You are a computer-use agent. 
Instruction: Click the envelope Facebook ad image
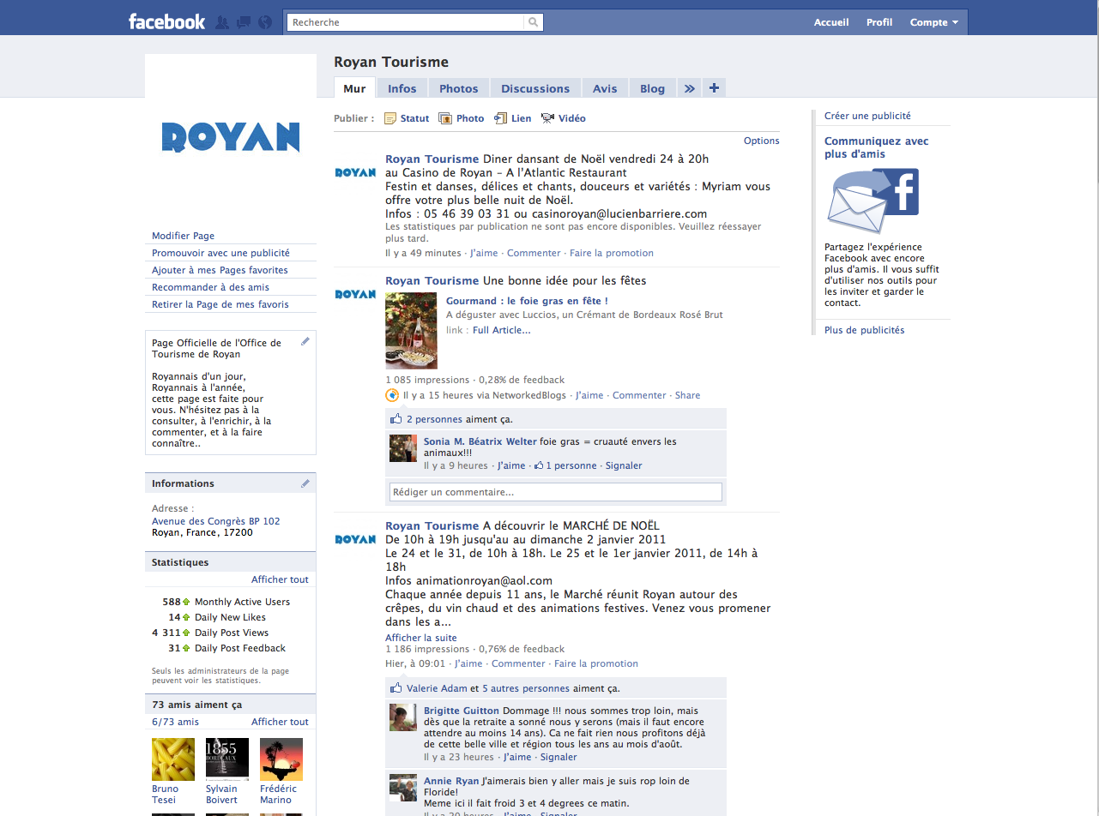click(873, 201)
